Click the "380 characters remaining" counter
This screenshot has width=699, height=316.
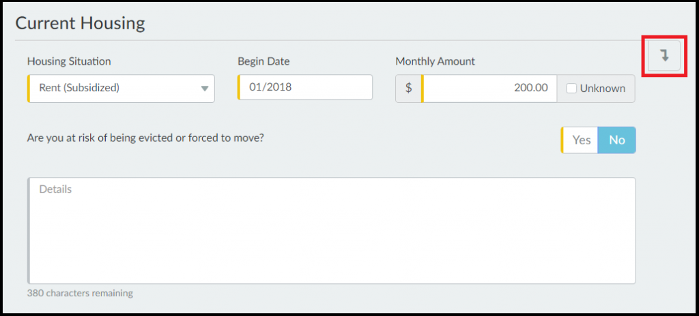coord(80,294)
